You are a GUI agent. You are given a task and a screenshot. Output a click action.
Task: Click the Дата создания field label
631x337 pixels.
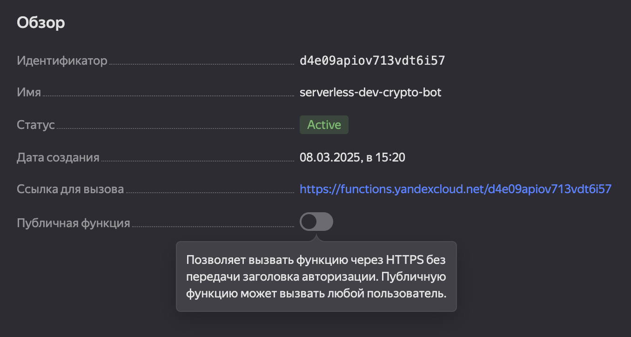(x=58, y=157)
